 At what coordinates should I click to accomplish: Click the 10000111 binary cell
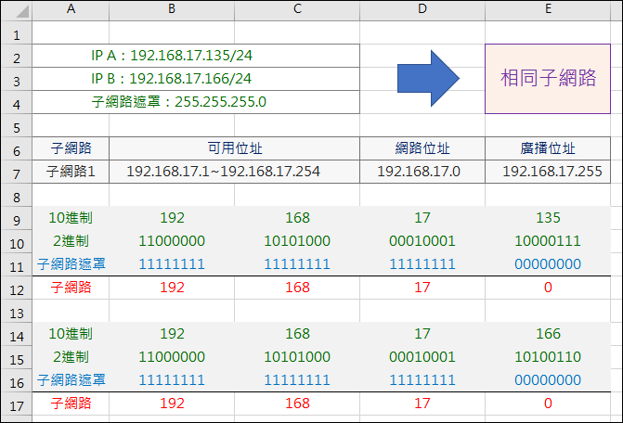tap(548, 241)
